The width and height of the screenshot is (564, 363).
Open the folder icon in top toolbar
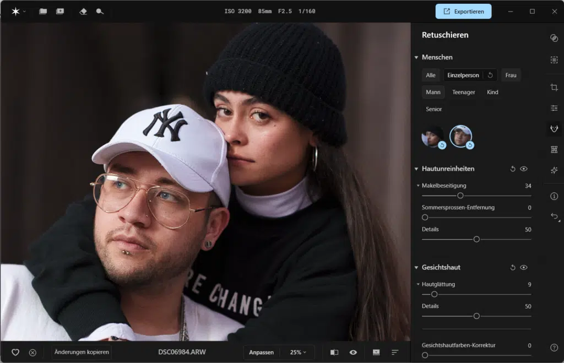(x=43, y=11)
